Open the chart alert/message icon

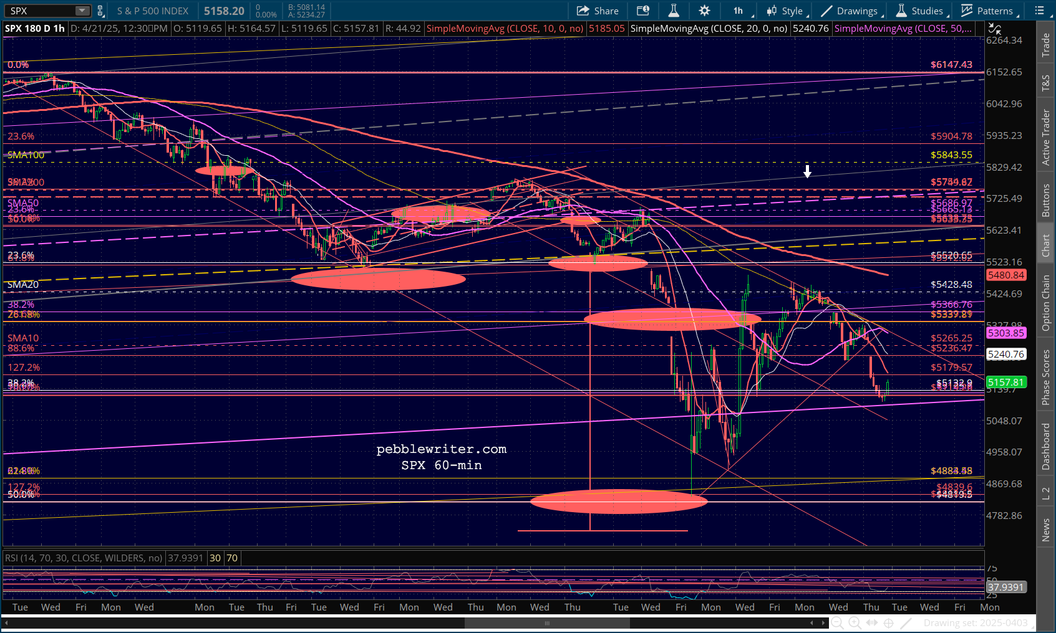click(x=643, y=11)
